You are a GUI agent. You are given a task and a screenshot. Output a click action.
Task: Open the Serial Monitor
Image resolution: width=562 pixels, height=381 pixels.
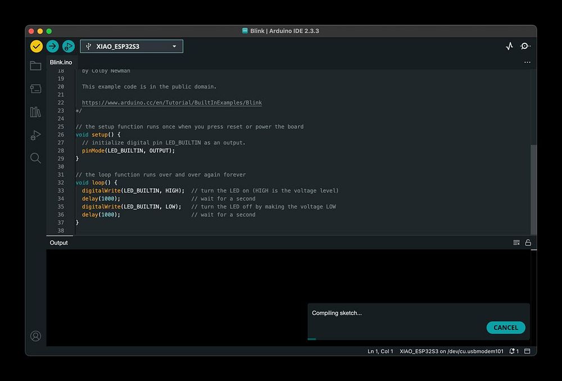click(525, 46)
